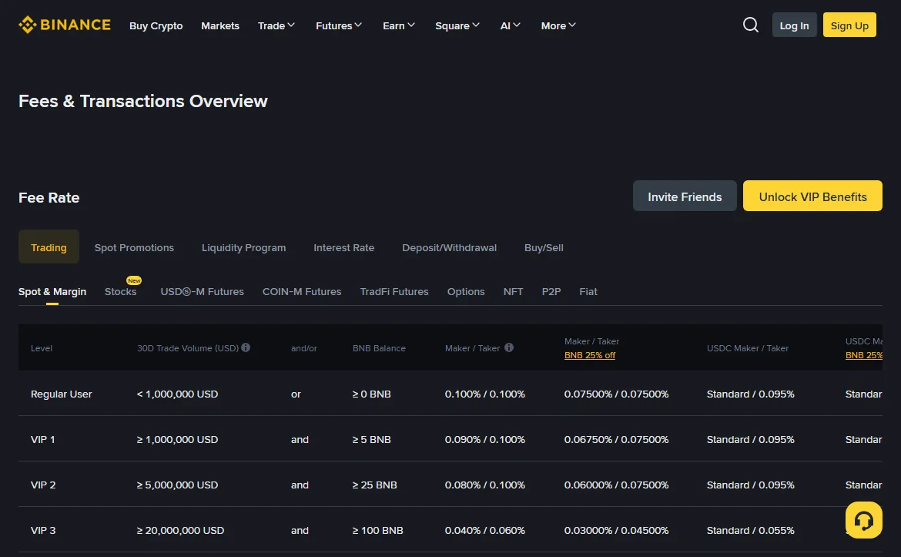Select the Trading fee tab
This screenshot has width=901, height=557.
(x=49, y=247)
